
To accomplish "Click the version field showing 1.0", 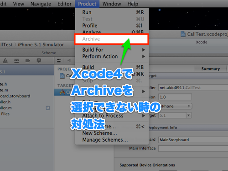I will pyautogui.click(x=175, y=97).
